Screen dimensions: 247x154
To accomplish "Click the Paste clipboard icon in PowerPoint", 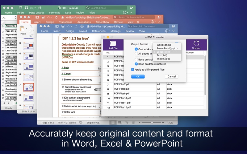I will pyautogui.click(x=22, y=29).
